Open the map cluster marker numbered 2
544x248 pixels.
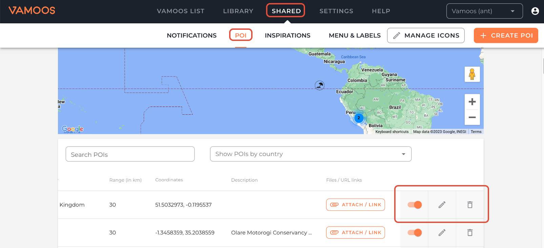click(359, 118)
